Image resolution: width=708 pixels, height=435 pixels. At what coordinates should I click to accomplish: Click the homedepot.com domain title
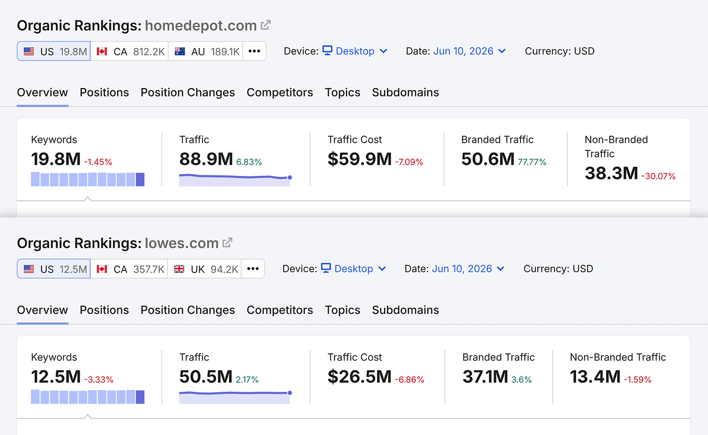click(x=201, y=25)
